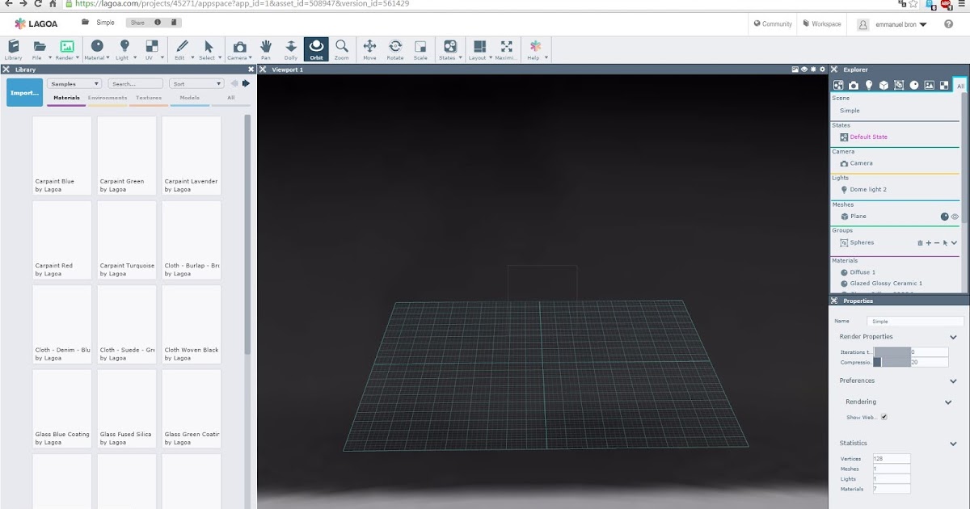Select the Orbit camera tool

click(316, 49)
